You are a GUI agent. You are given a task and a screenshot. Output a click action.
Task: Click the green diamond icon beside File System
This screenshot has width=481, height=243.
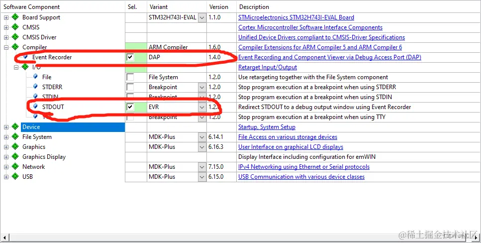pyautogui.click(x=15, y=137)
